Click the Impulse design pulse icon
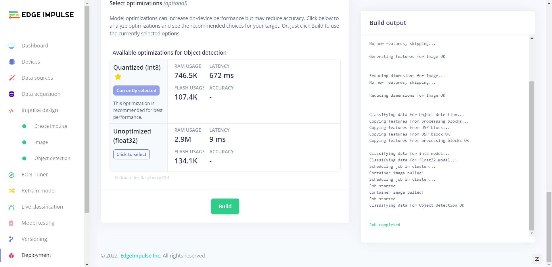This screenshot has height=267, width=552. pyautogui.click(x=11, y=110)
